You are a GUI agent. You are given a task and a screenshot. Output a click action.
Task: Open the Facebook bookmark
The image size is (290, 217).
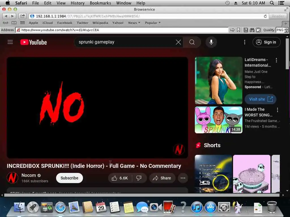point(65,23)
